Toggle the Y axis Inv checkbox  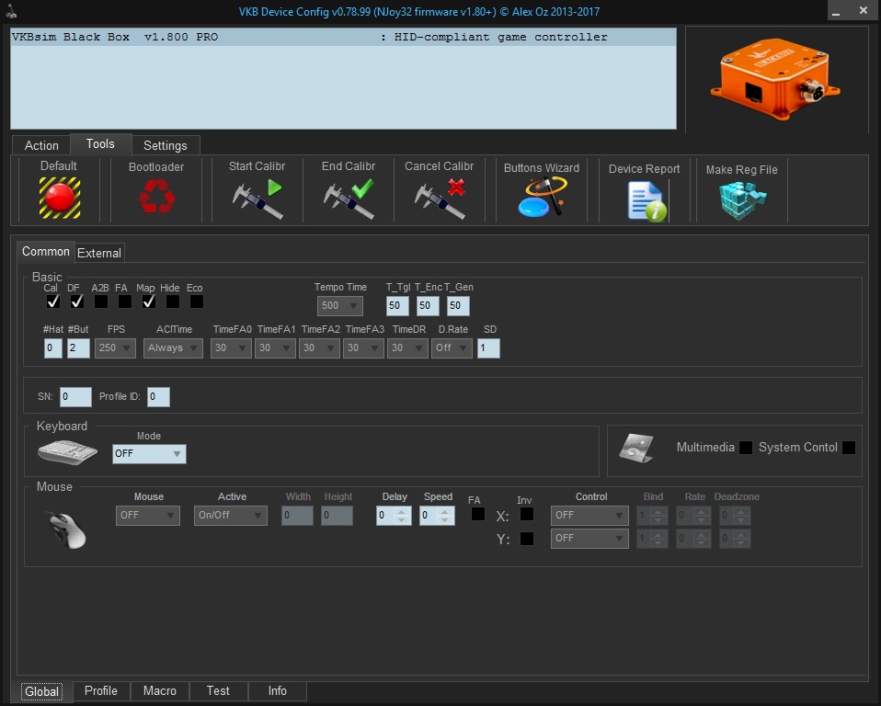[526, 539]
